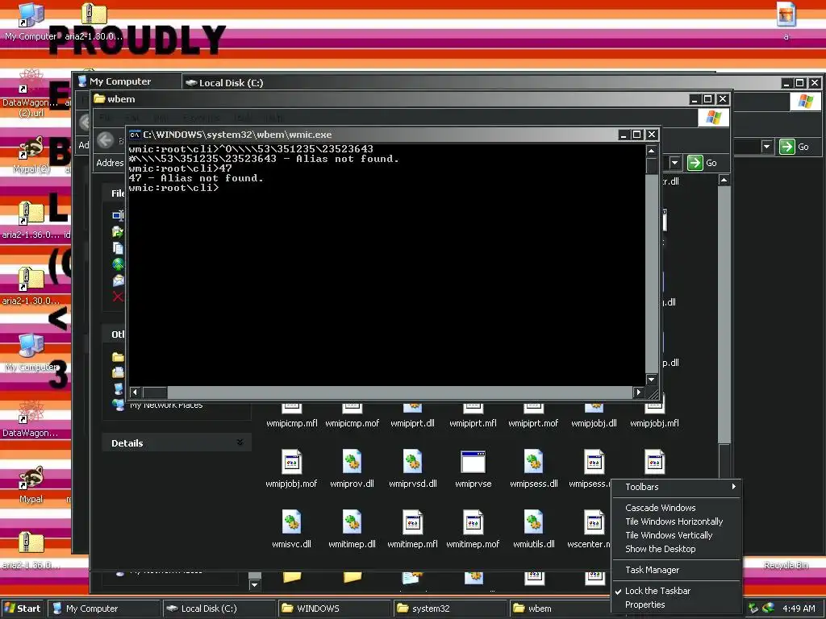
Task: Click the Rename this file icon
Action: pyautogui.click(x=118, y=215)
